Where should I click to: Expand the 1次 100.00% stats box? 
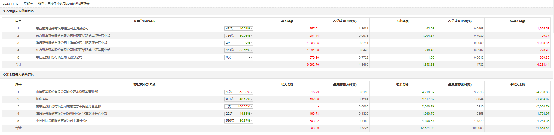coord(238,106)
